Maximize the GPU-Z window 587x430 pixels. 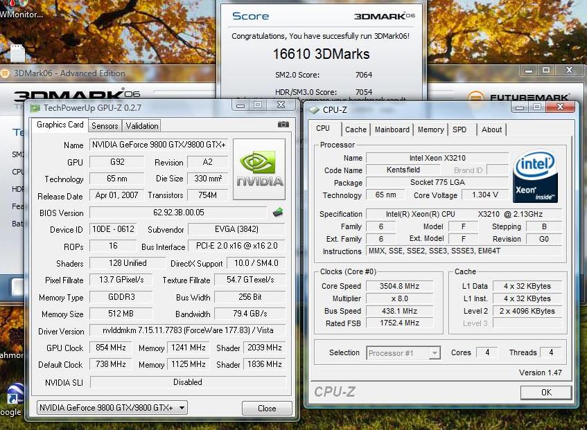tap(258, 105)
